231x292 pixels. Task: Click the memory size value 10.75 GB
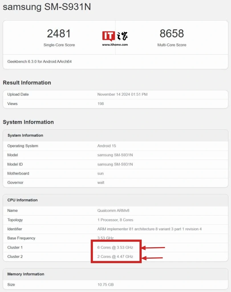click(x=106, y=284)
